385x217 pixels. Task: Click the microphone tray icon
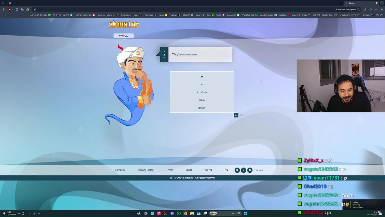click(x=34, y=213)
